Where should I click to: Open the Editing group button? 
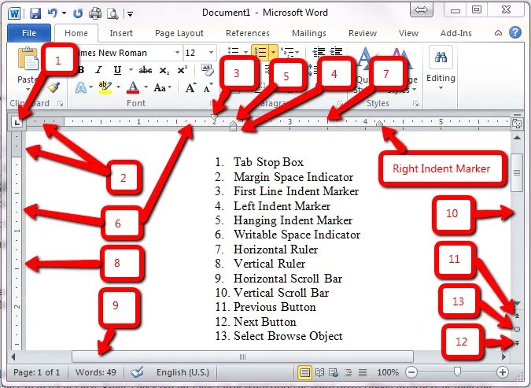(441, 69)
